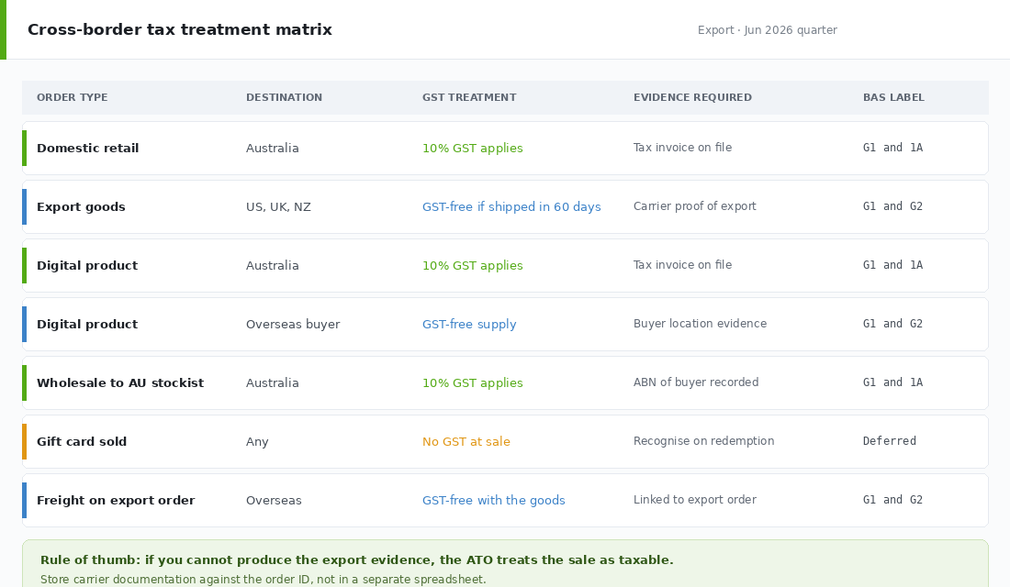Click the 'Cross-border tax treatment matrix' title
Screen dimensions: 1010x587
pyautogui.click(x=180, y=29)
